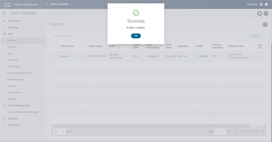
Task: Click the Topology icon in sidebar
Action: click(x=5, y=27)
